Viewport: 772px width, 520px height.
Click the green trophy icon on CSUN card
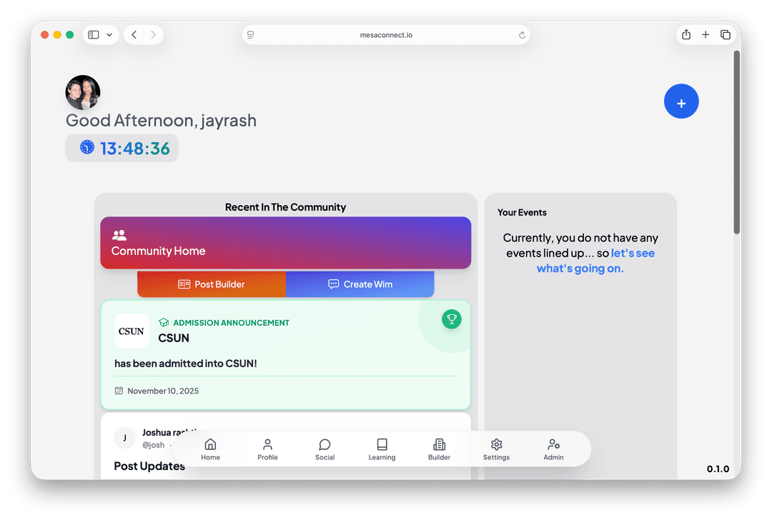(451, 319)
